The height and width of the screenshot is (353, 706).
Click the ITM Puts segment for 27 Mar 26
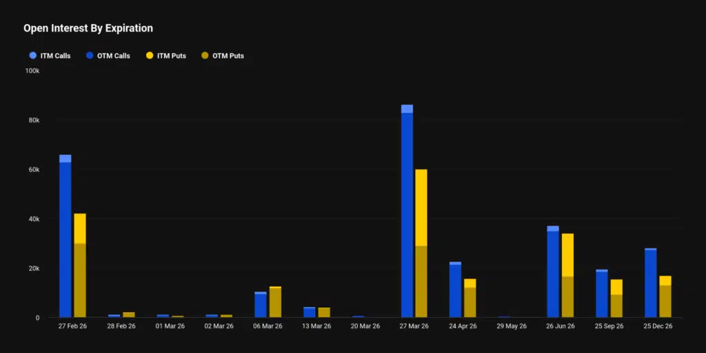421,207
